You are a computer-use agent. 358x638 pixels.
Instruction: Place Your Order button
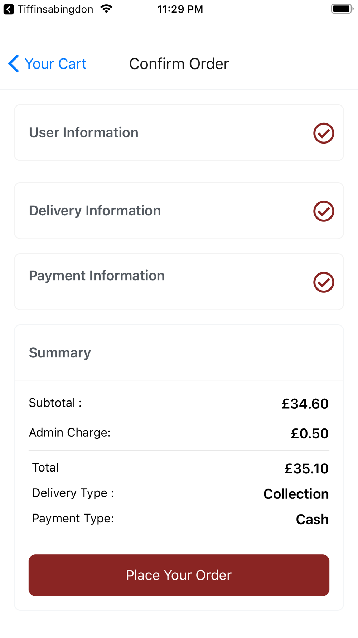(x=179, y=575)
